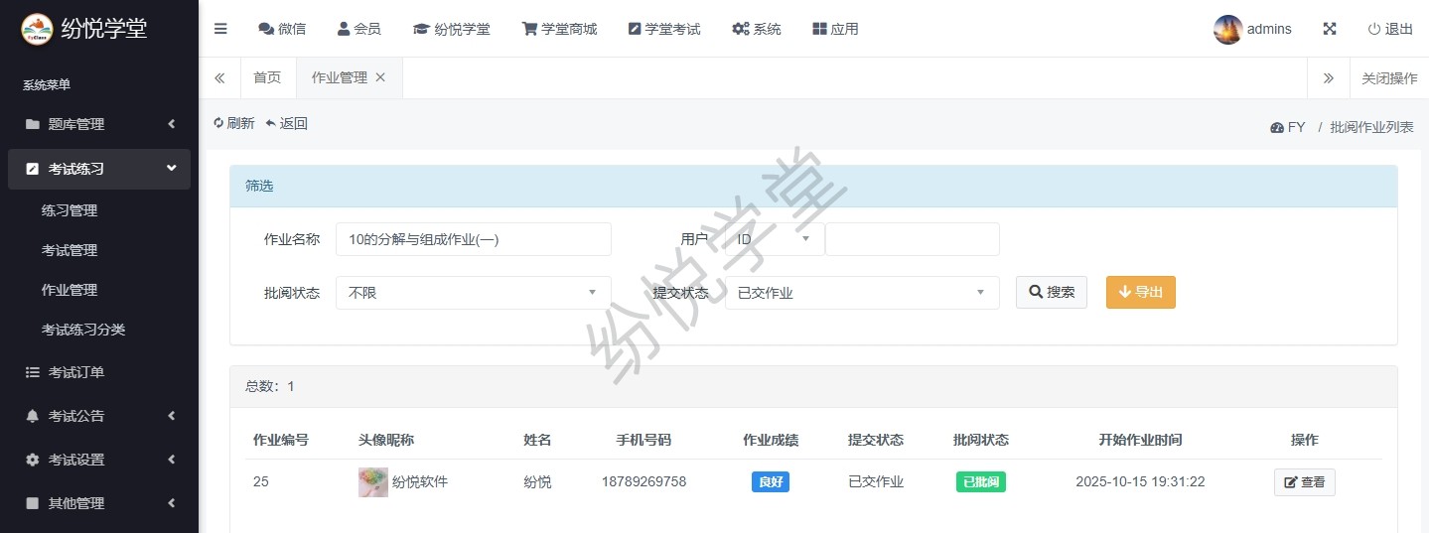Click the 作业名称 input field

coord(473,239)
